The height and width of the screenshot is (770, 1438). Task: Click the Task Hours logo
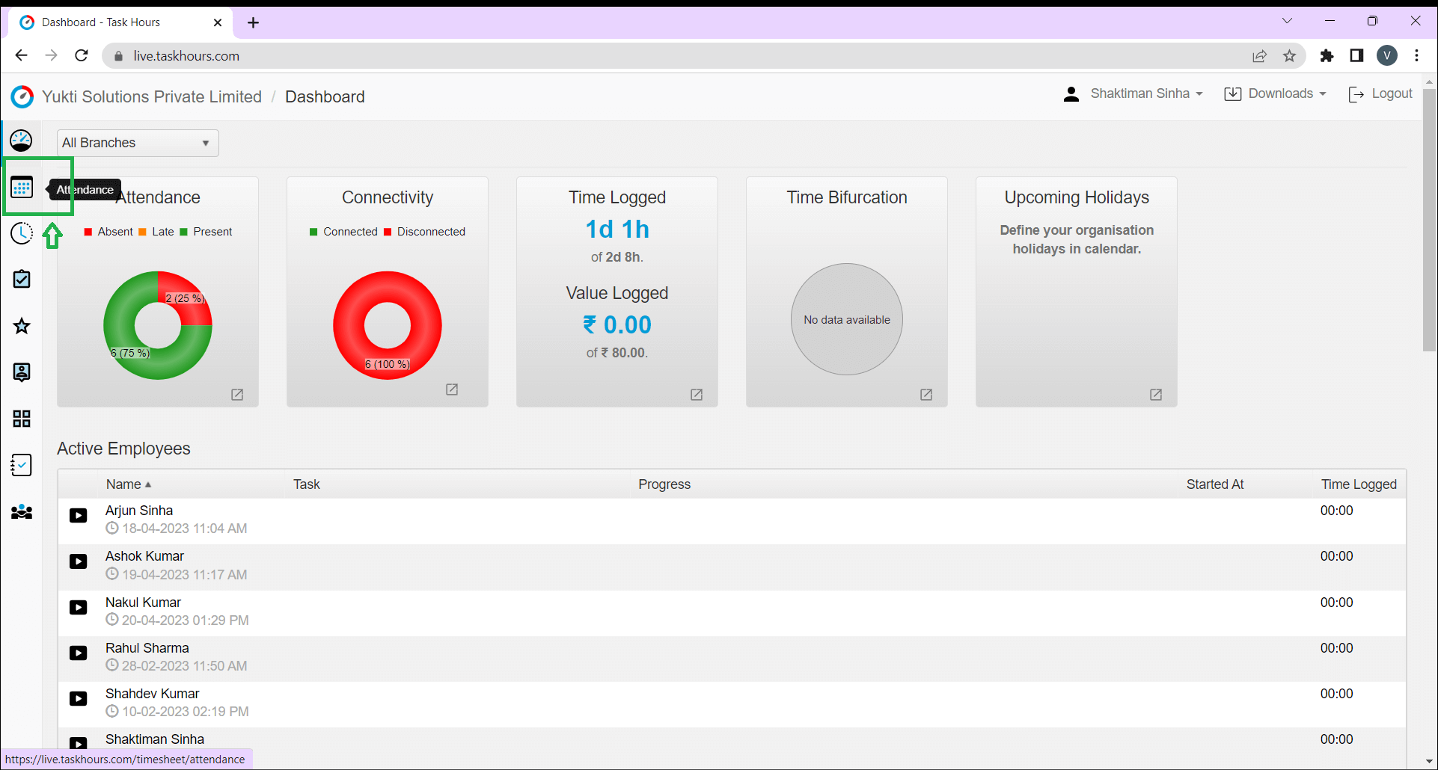(22, 96)
